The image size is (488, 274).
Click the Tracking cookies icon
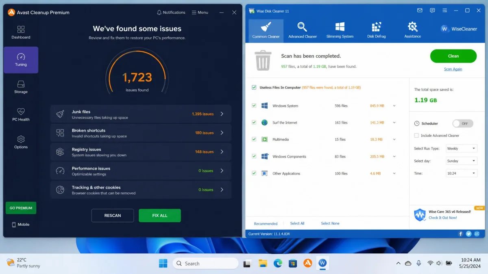point(60,190)
